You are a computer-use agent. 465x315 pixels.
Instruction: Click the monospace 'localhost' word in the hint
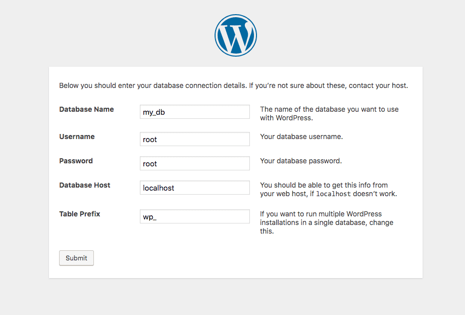333,194
